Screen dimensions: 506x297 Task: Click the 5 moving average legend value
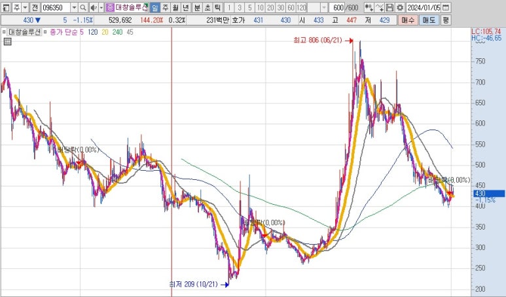coord(82,32)
